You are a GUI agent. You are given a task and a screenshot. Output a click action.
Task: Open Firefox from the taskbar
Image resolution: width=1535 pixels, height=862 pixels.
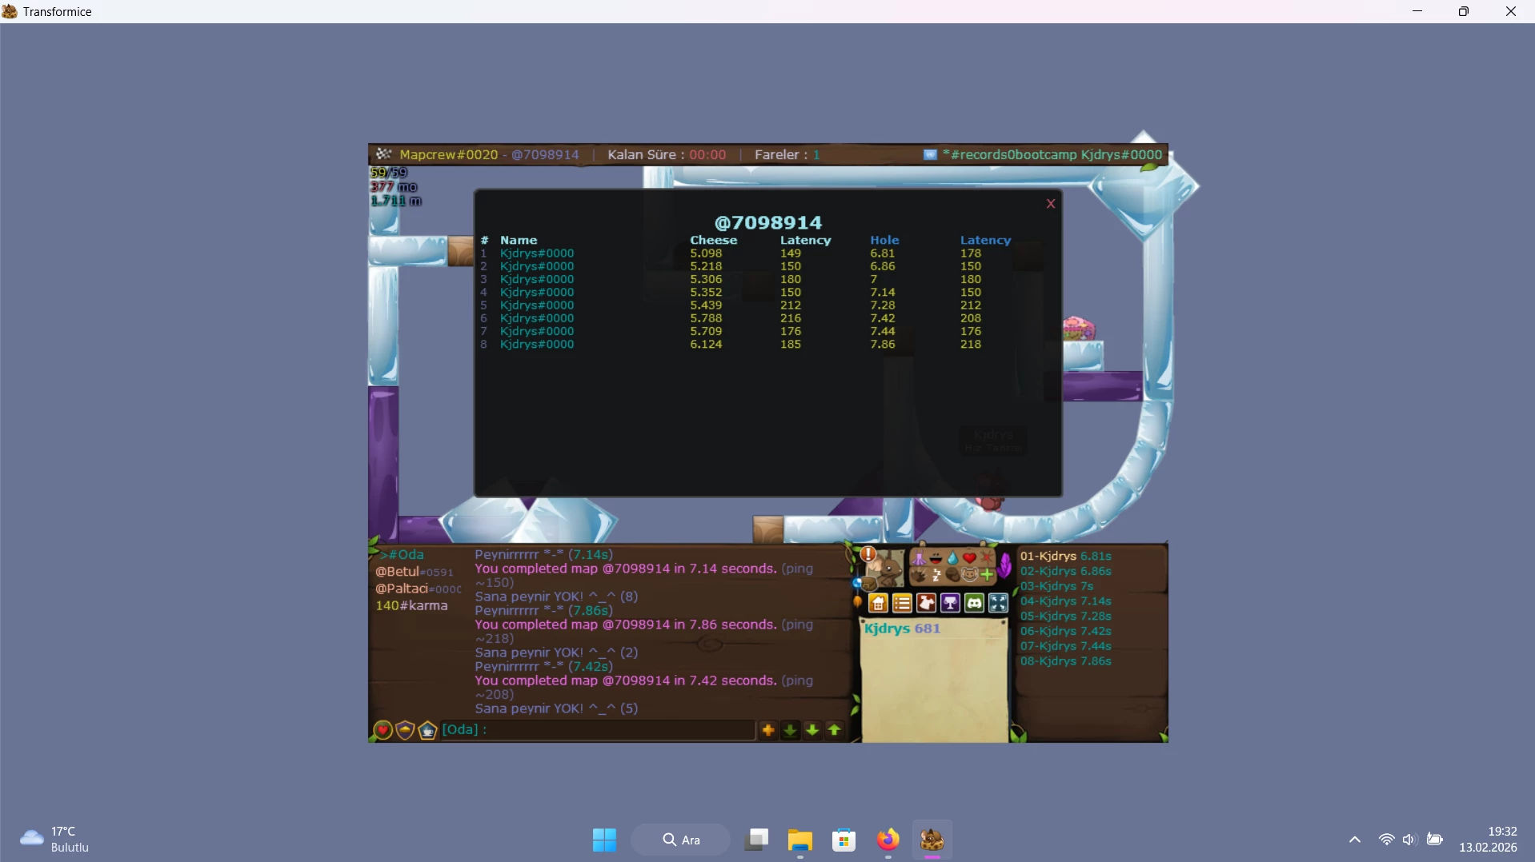coord(888,840)
